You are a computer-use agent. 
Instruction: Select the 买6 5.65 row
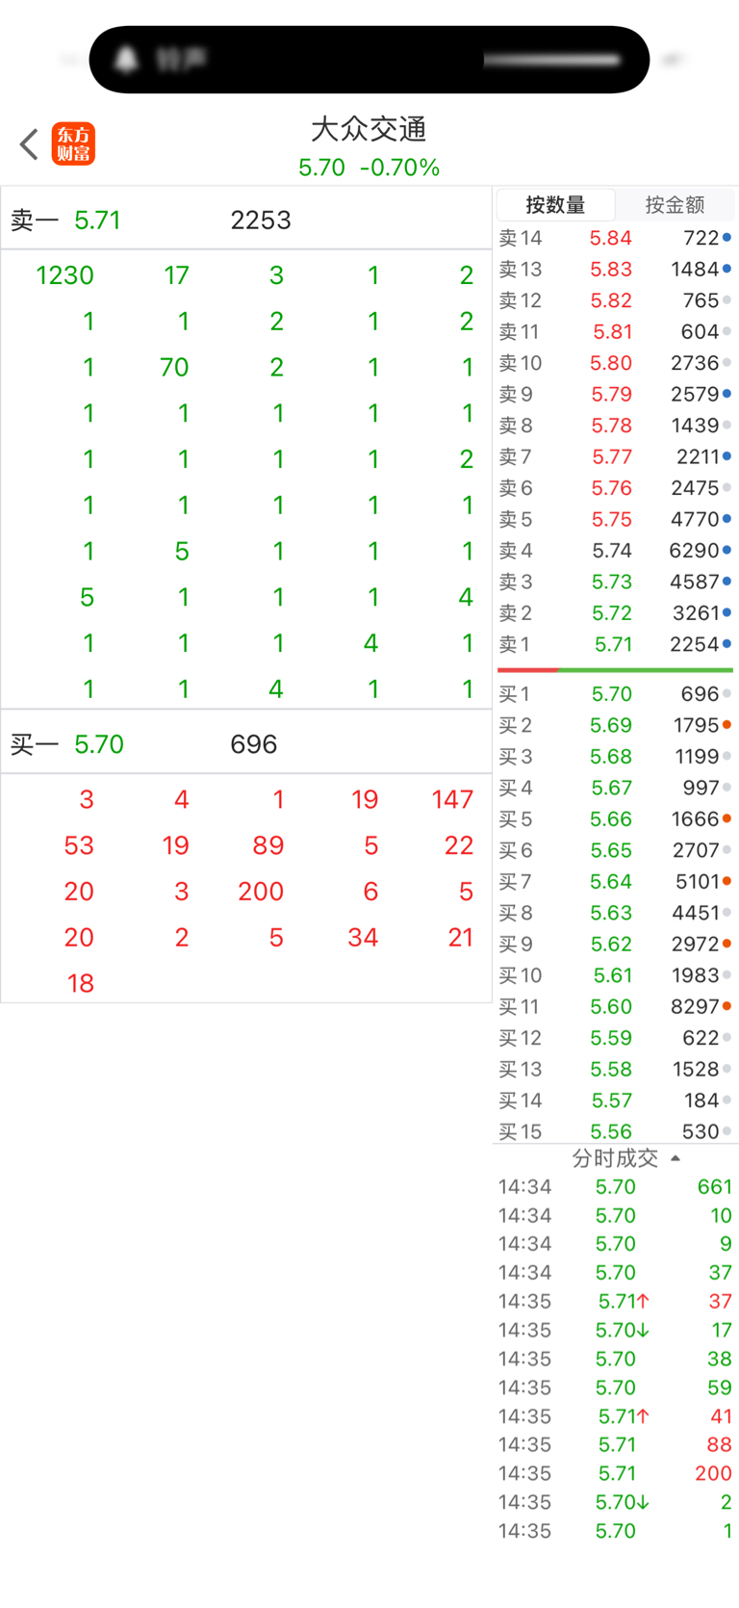click(x=615, y=850)
